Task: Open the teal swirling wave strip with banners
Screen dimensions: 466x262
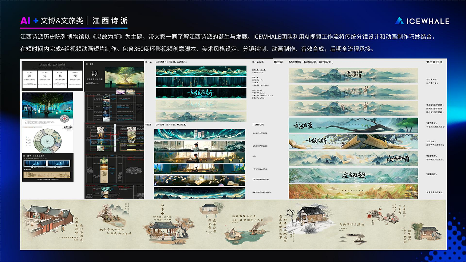Action: (x=200, y=134)
